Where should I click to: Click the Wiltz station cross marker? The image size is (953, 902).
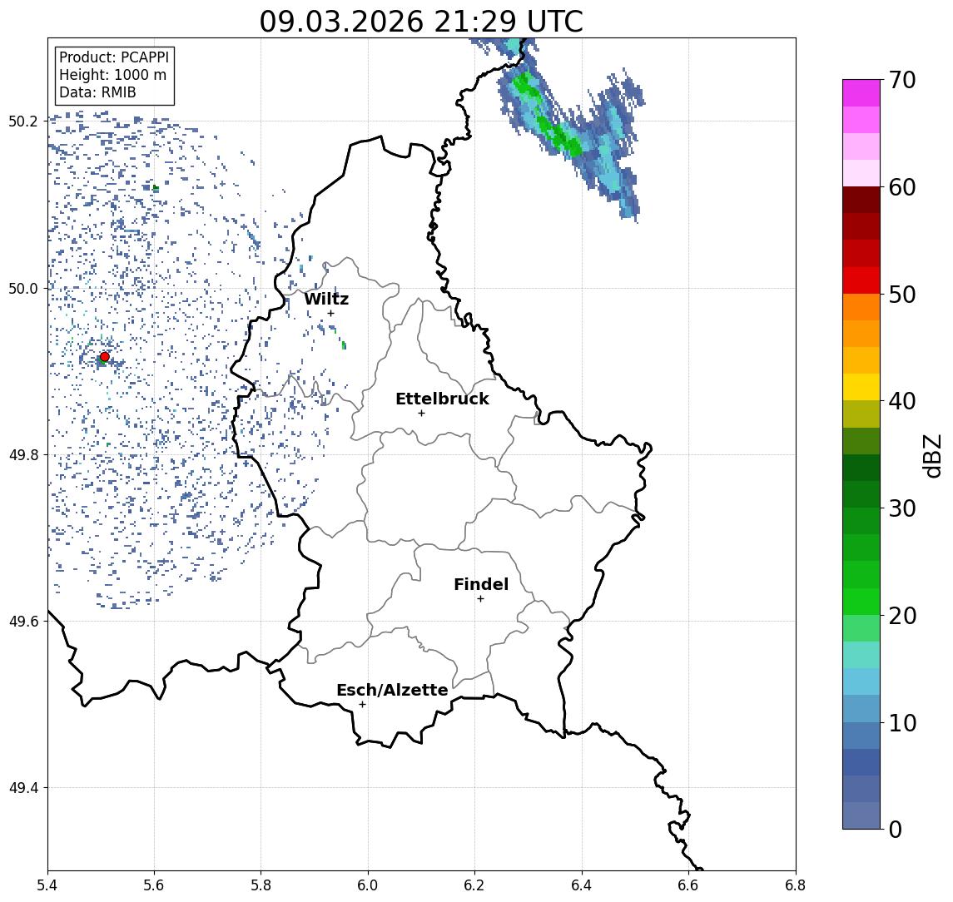330,314
